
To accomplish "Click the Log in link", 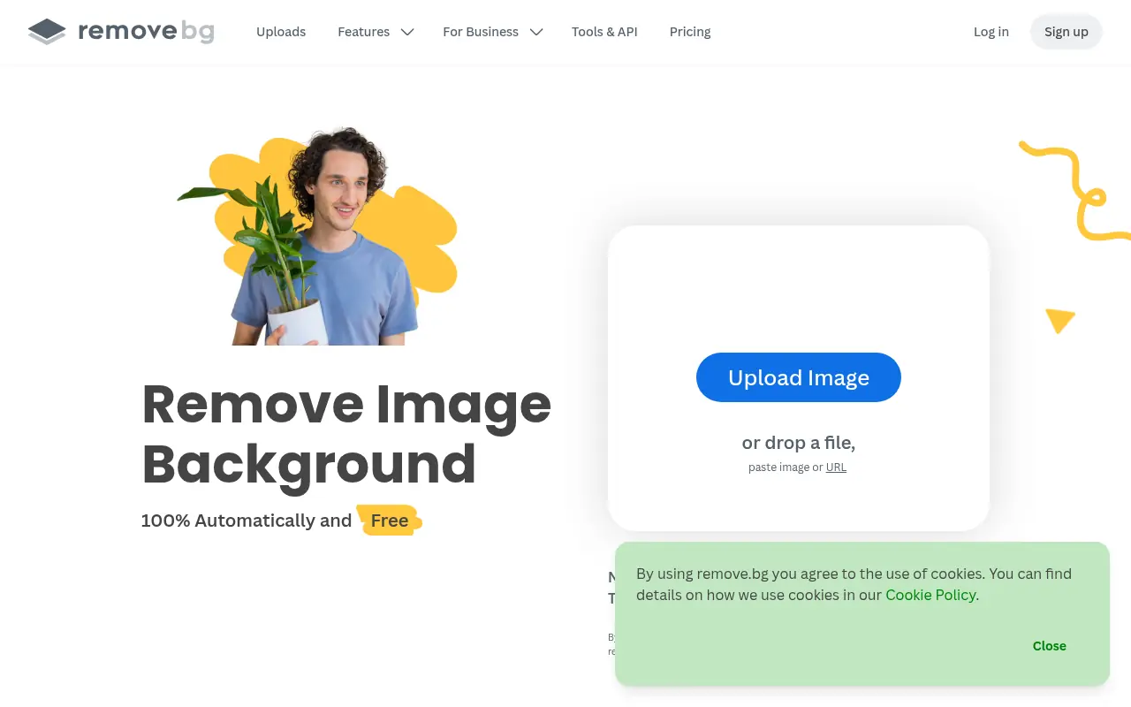I will [x=991, y=32].
